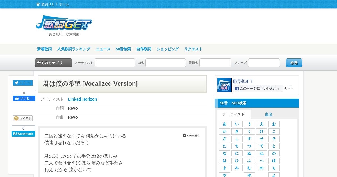This screenshot has height=177, width=337.
Task: Select kana せ button
Action: click(262, 139)
